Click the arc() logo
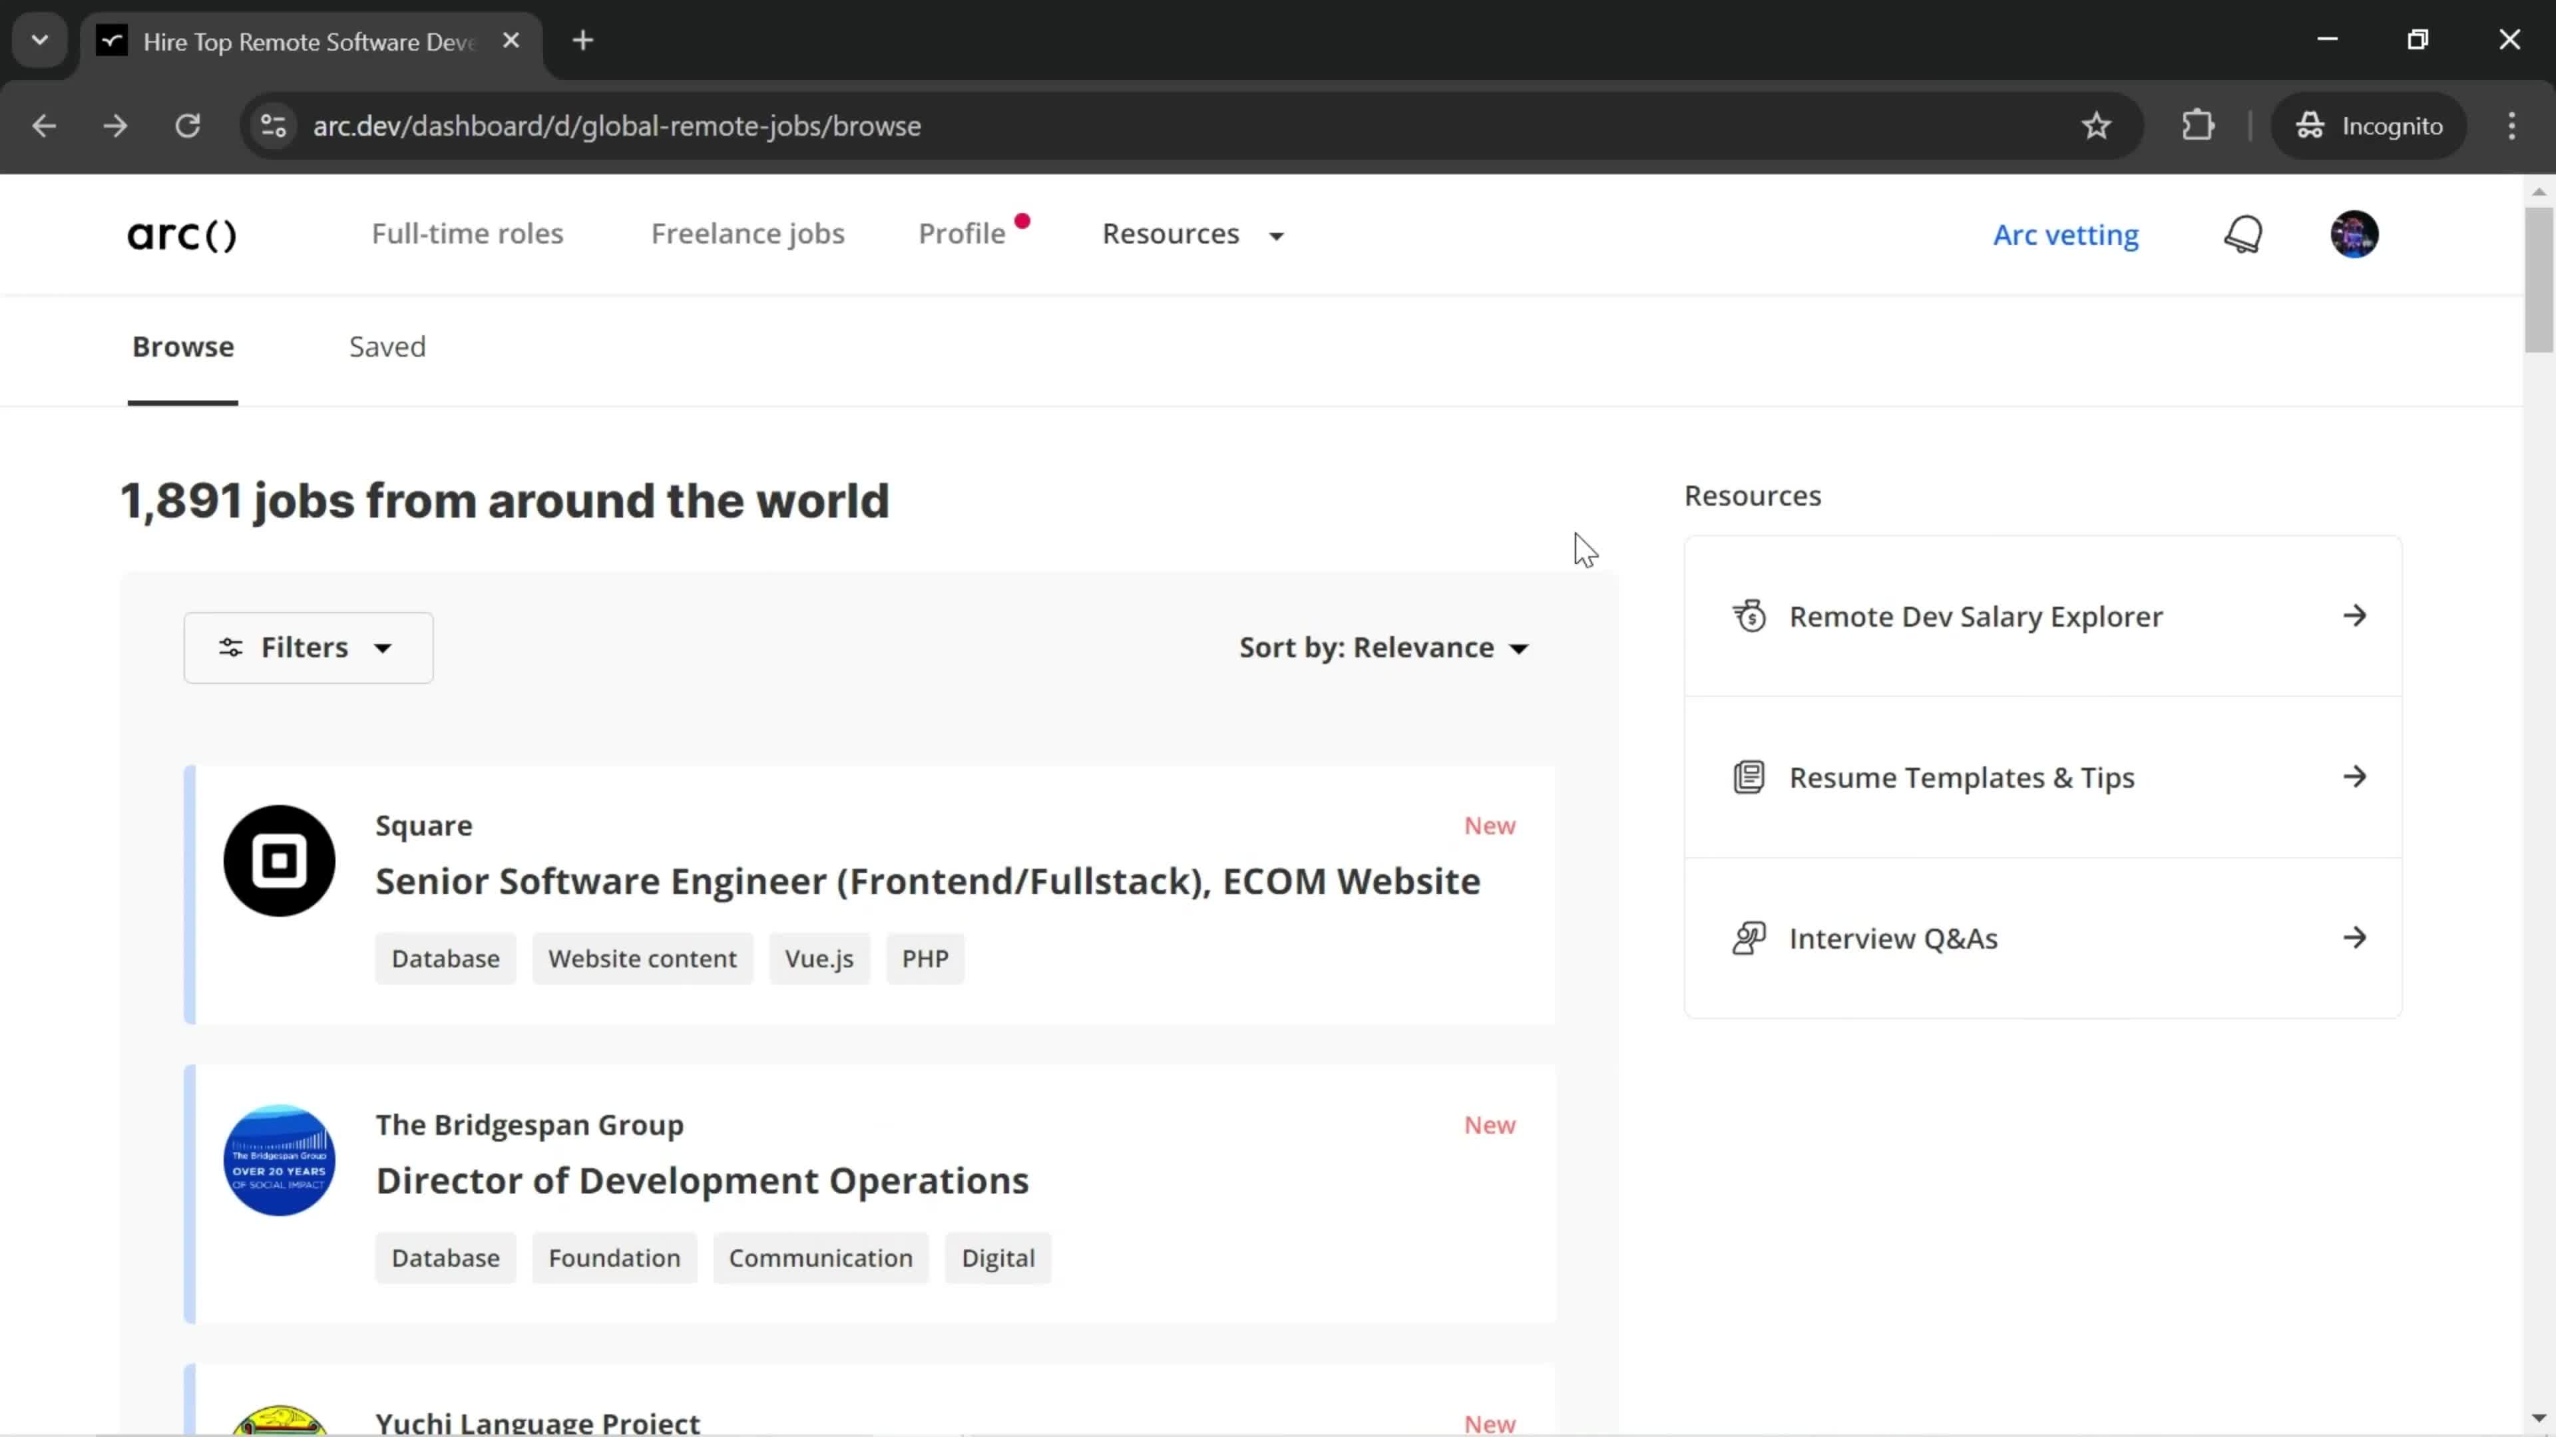The height and width of the screenshot is (1437, 2556). (182, 235)
